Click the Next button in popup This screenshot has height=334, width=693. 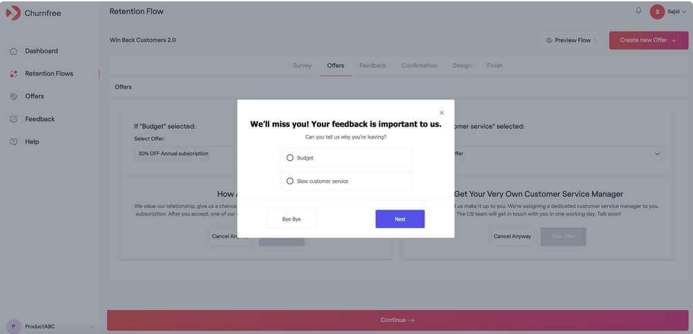[x=400, y=219]
